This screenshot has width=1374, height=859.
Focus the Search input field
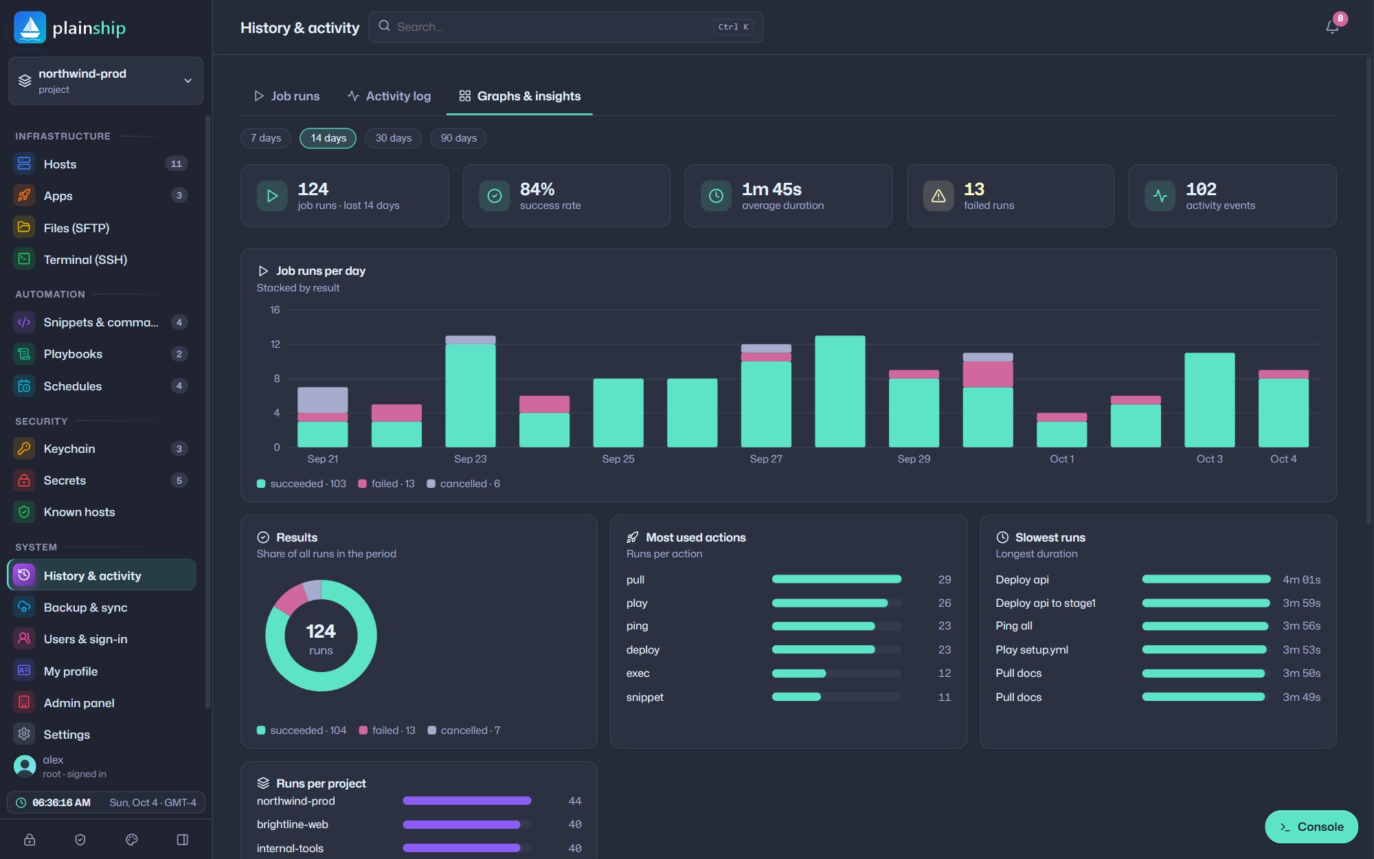tap(565, 27)
